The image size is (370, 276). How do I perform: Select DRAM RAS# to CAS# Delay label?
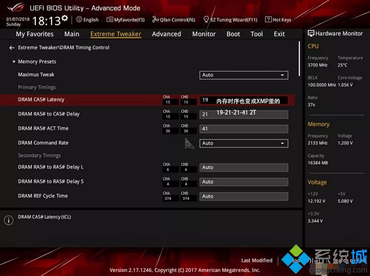pyautogui.click(x=49, y=114)
